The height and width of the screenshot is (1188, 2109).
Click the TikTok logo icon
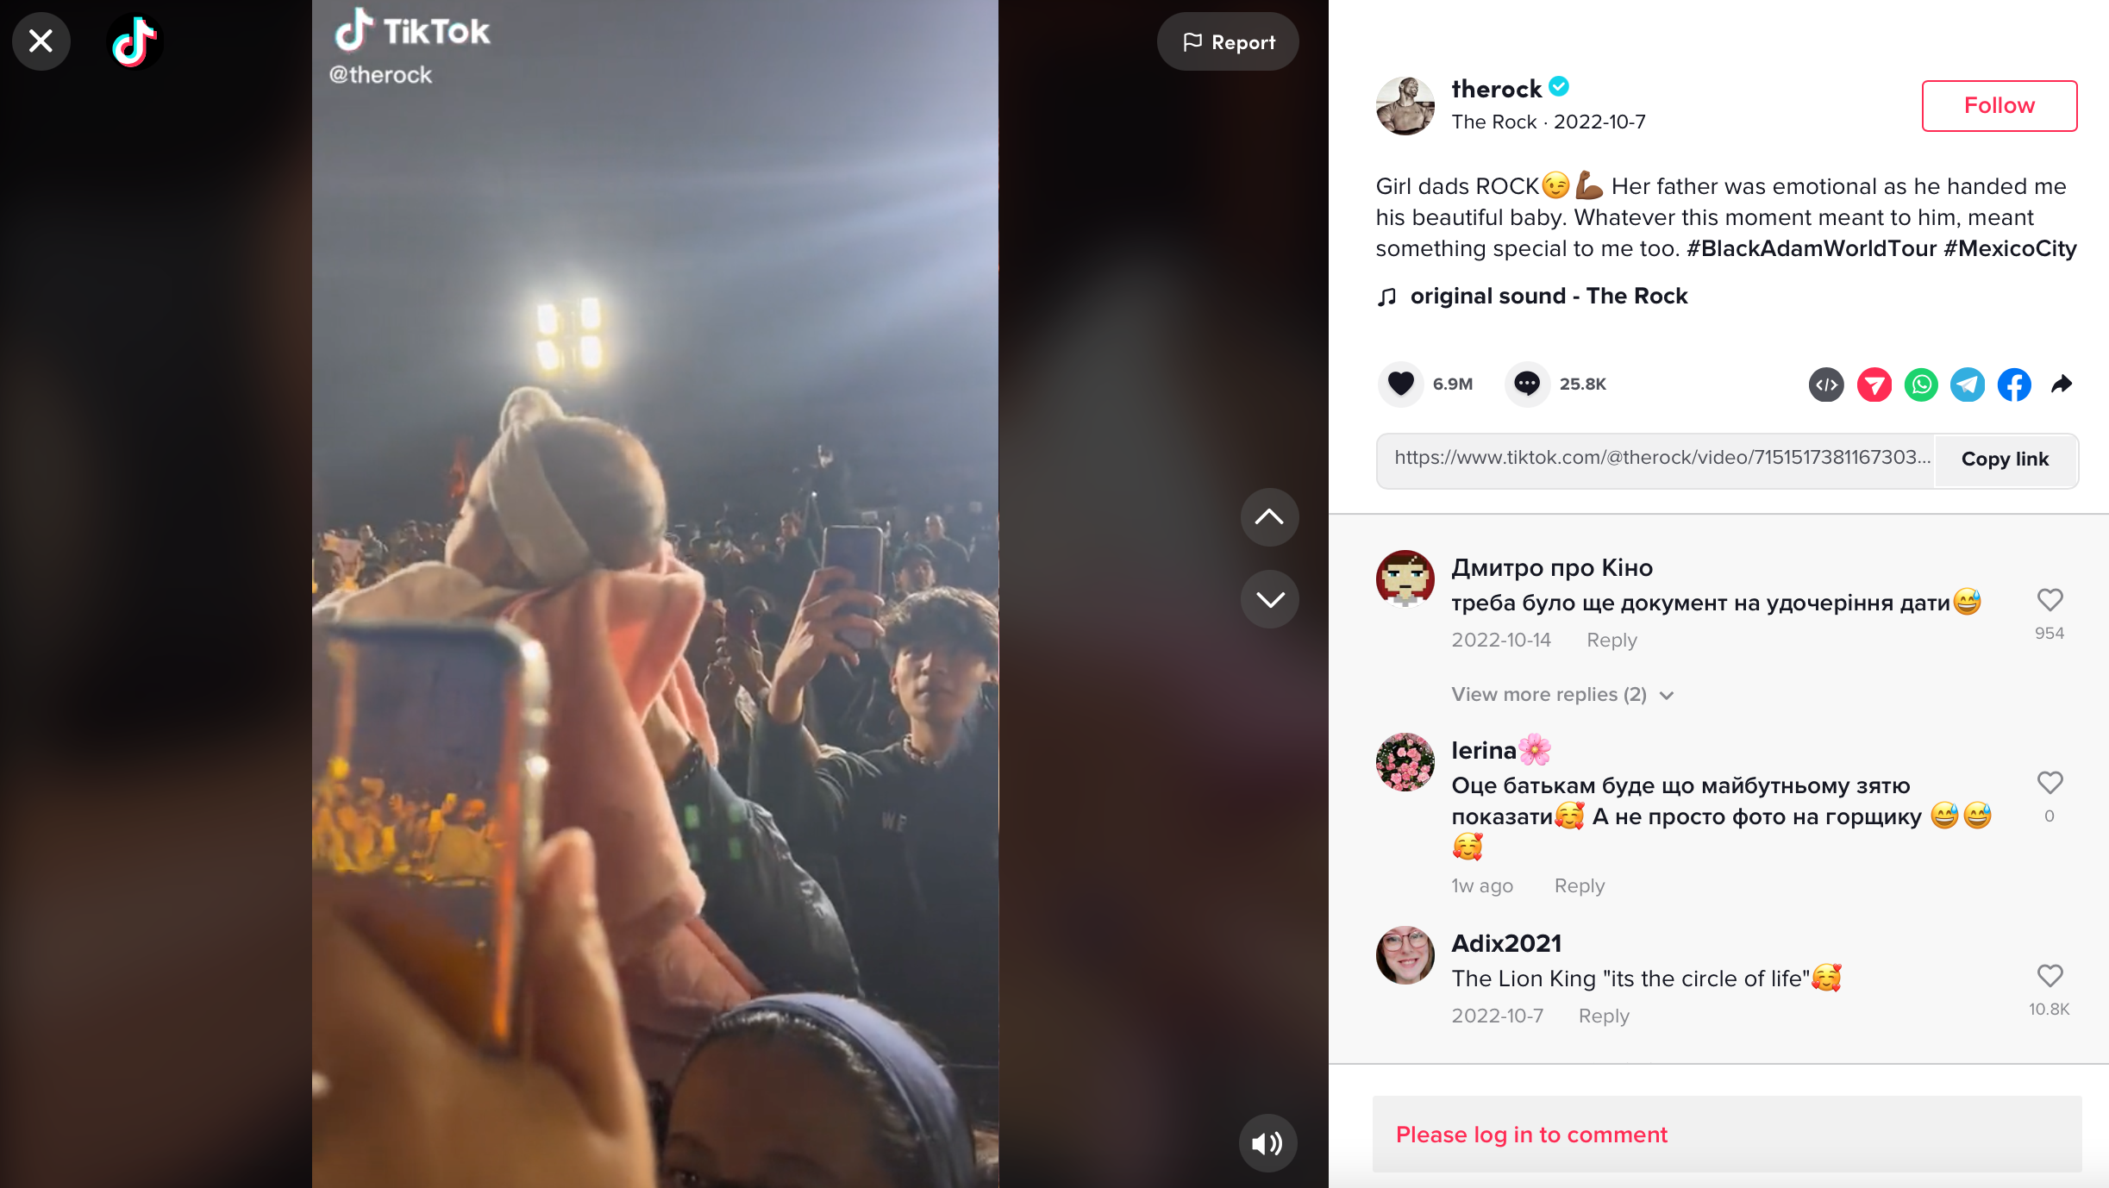(x=135, y=41)
